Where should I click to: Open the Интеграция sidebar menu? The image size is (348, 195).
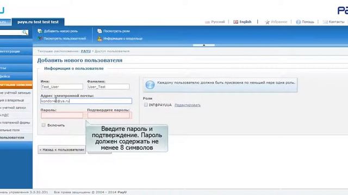click(16, 51)
